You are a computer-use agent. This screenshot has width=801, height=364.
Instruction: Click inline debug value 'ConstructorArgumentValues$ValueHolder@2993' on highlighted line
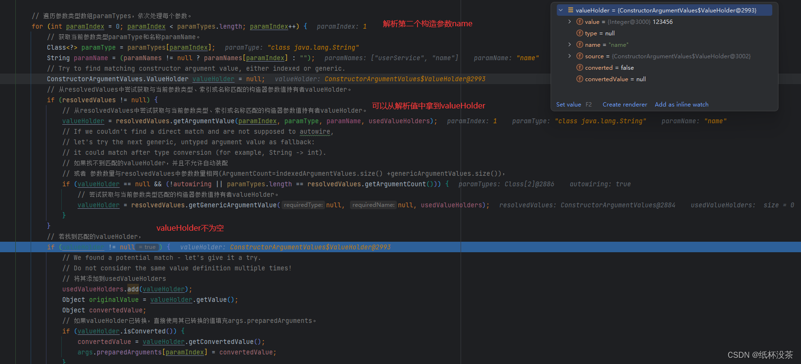310,247
